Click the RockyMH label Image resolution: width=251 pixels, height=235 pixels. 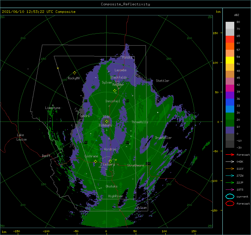74,78
